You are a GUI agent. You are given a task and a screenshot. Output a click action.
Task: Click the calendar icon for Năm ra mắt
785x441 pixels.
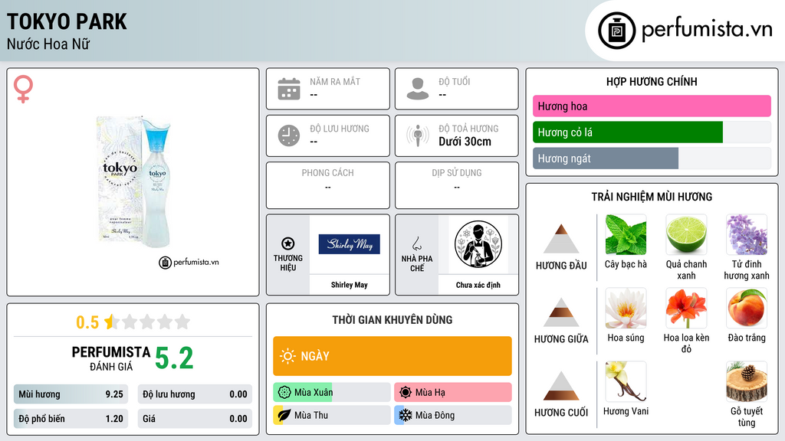(289, 89)
